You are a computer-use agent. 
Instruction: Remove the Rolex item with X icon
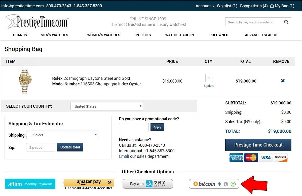tap(283, 81)
